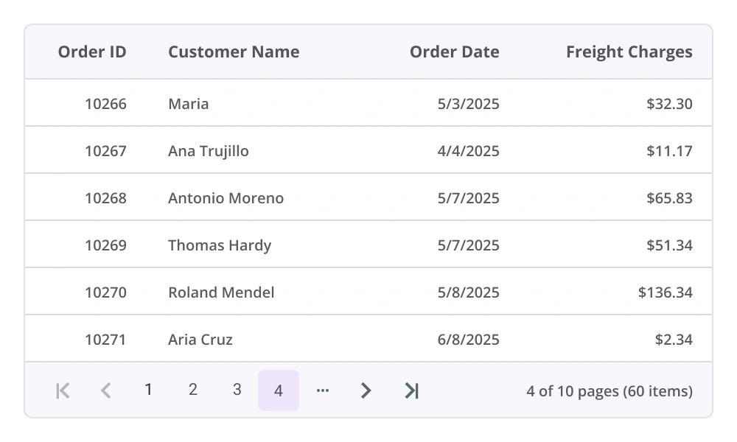Click the Antonio Moreno customer name cell
Image resolution: width=737 pixels, height=442 pixels.
click(226, 197)
